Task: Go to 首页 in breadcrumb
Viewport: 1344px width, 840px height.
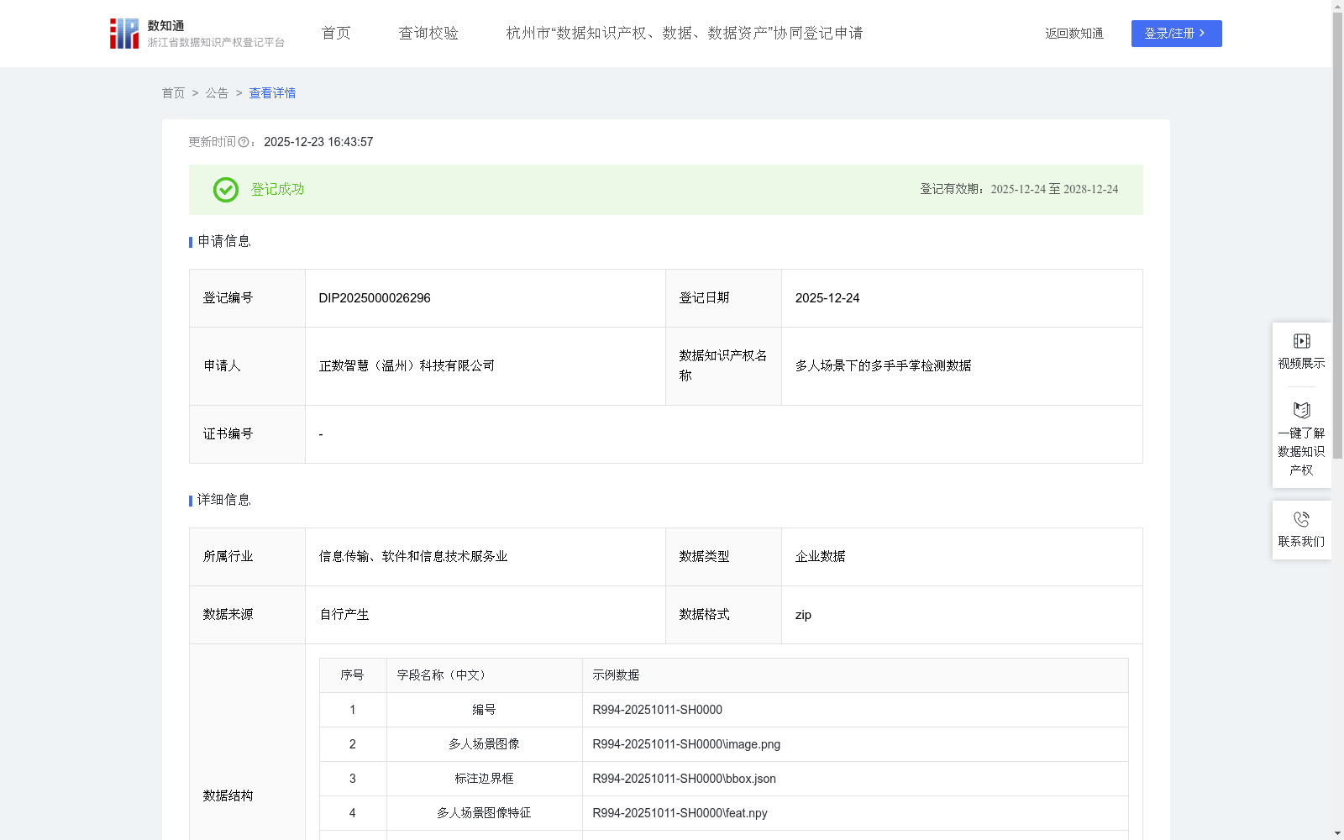Action: click(173, 93)
